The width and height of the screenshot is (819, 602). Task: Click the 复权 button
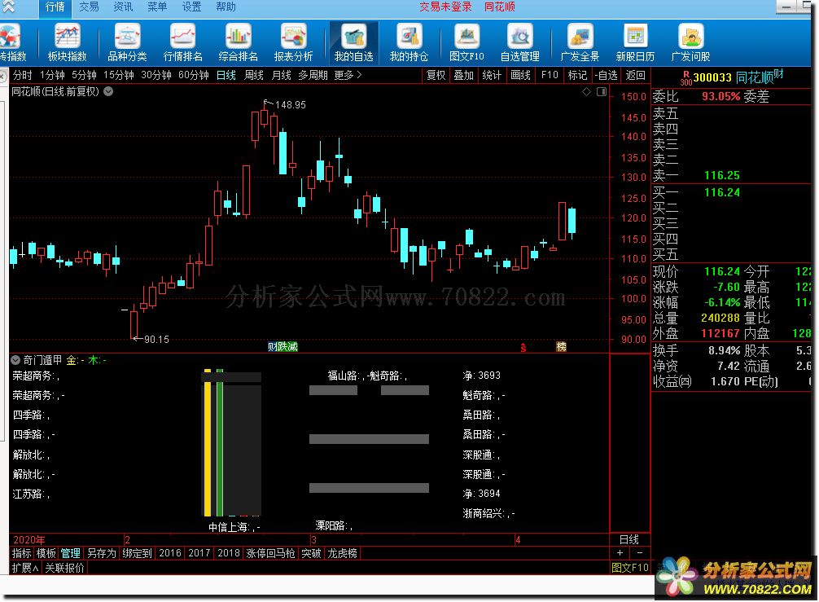pos(436,75)
